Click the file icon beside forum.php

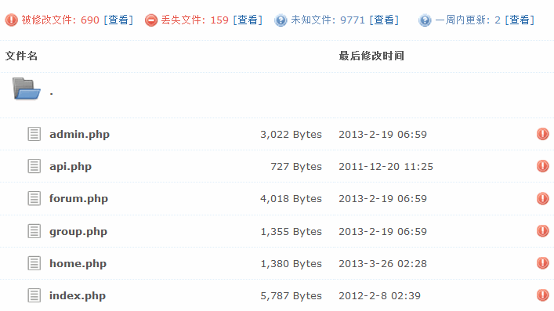(x=34, y=199)
